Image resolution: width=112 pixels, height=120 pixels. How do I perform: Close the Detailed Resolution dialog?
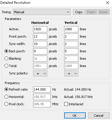click(108, 3)
